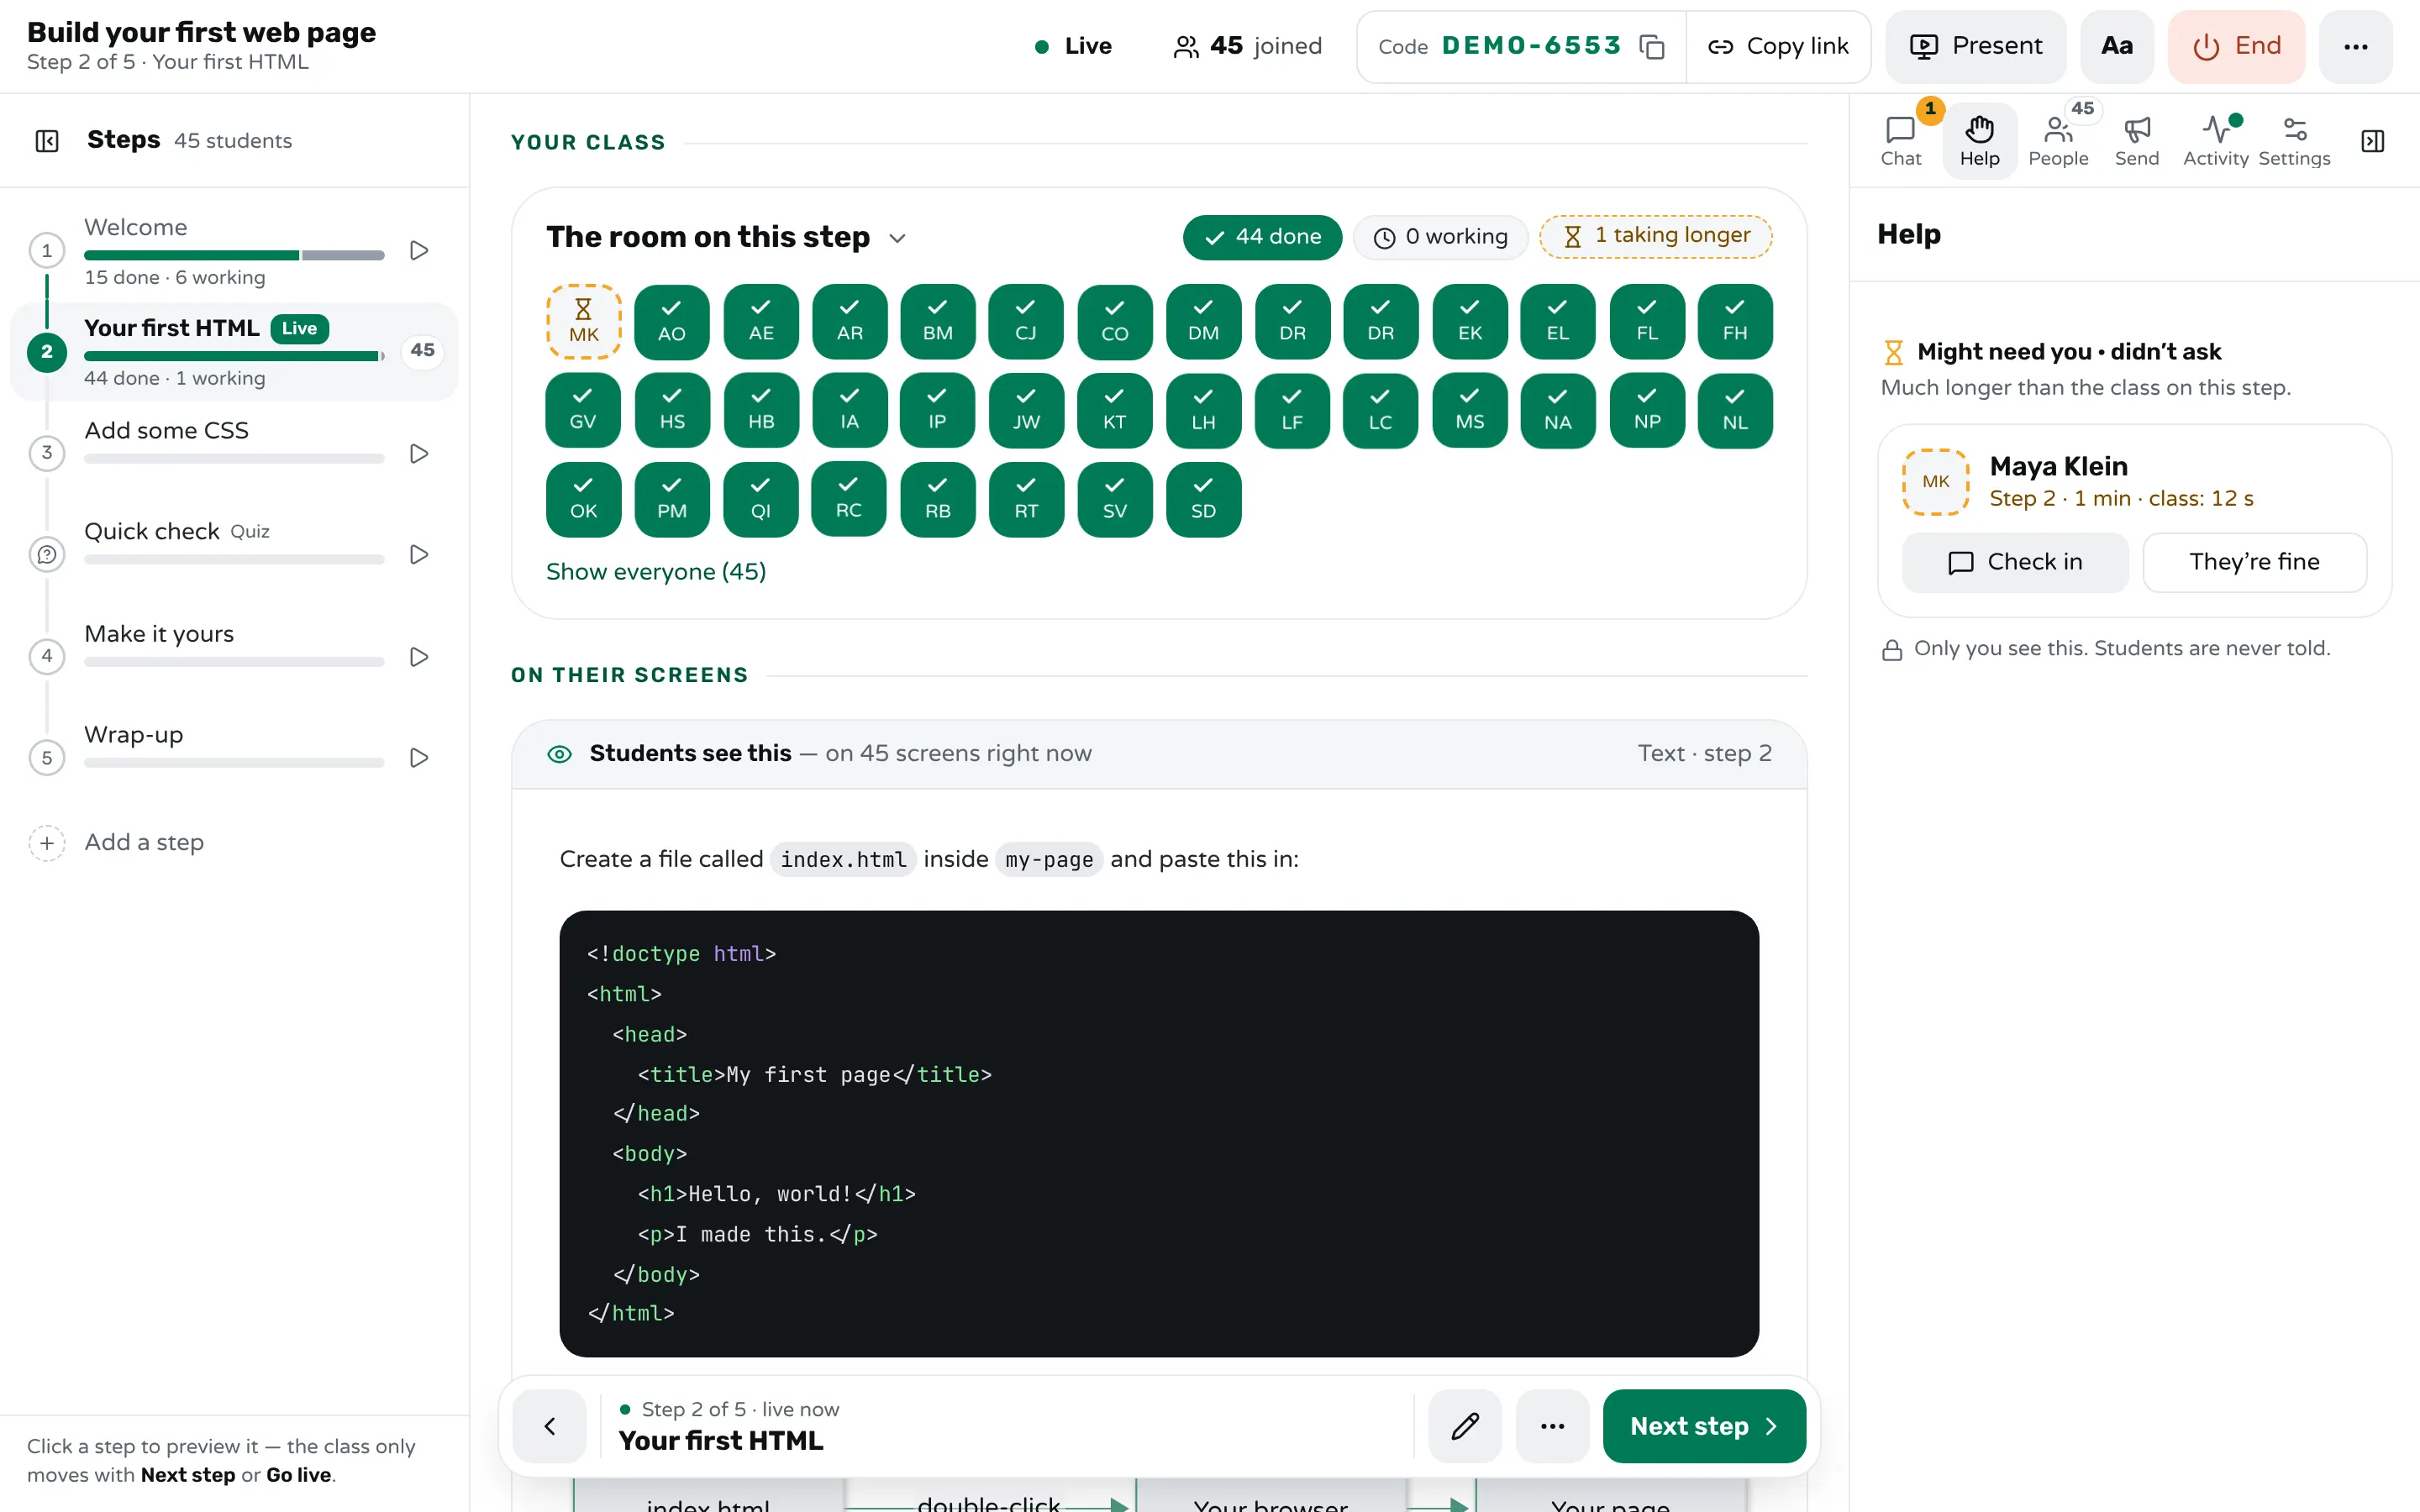This screenshot has width=2420, height=1512.
Task: Click Show everyone (45) link
Action: click(x=656, y=571)
